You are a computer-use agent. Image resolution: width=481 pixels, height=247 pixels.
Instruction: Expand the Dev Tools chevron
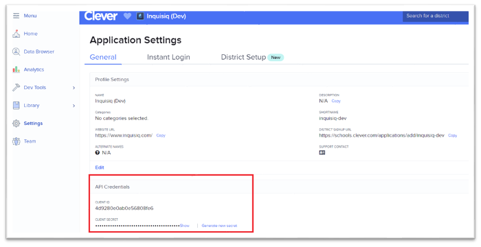point(74,88)
